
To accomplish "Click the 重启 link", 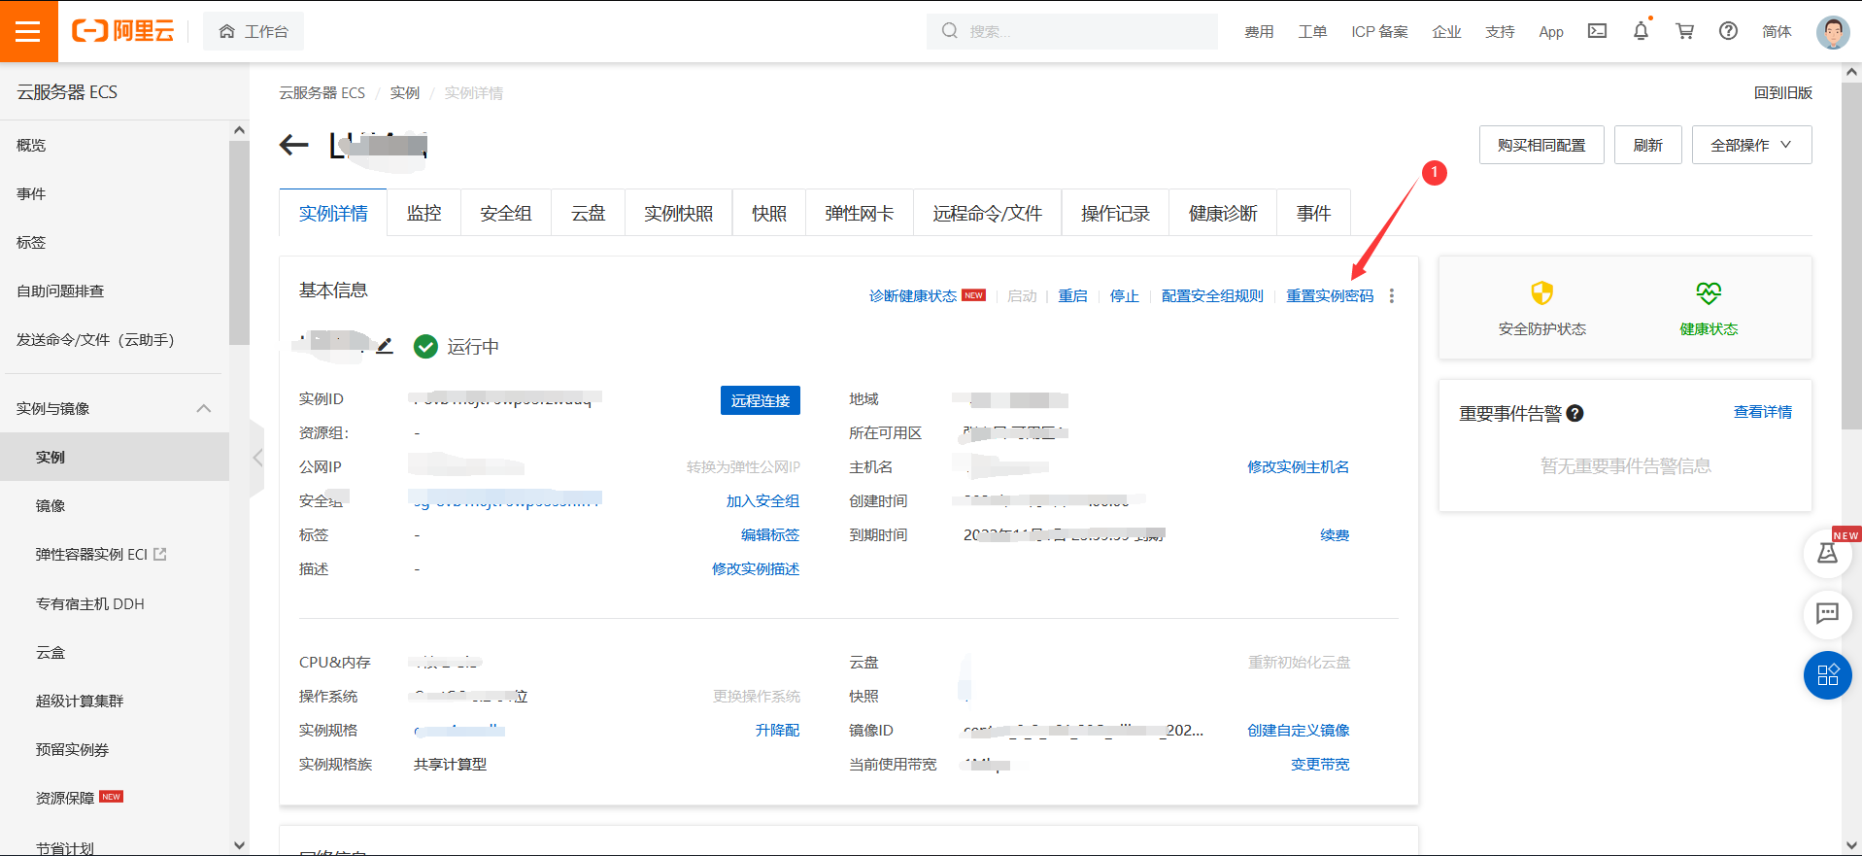I will coord(1073,296).
